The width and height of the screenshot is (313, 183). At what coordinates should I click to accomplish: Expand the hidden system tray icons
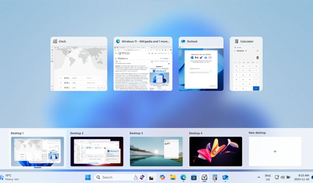(259, 177)
